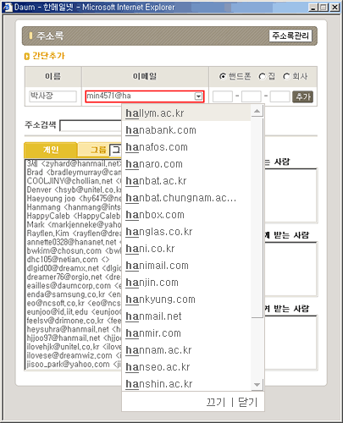This screenshot has width=343, height=423.
Task: Open the email domain dropdown arrow
Action: (198, 96)
